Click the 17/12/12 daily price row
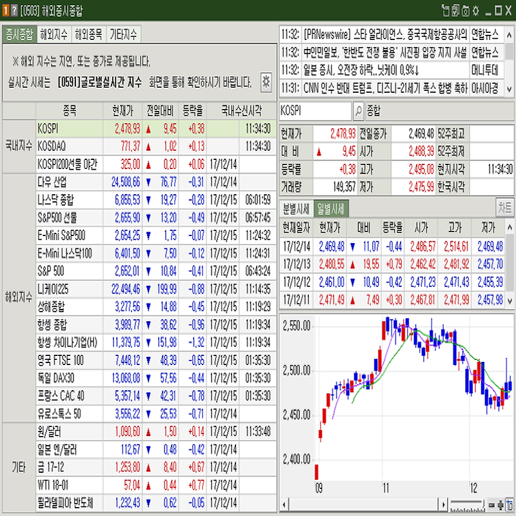Viewport: 516px width, 516px height. click(x=392, y=282)
